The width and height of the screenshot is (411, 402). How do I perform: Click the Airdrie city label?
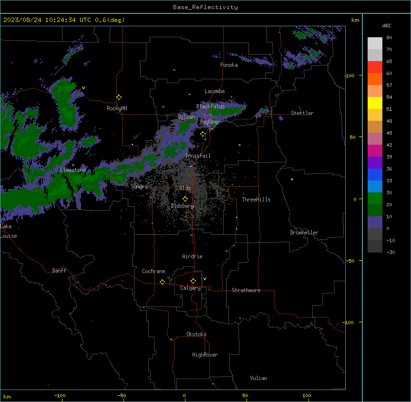coord(192,256)
